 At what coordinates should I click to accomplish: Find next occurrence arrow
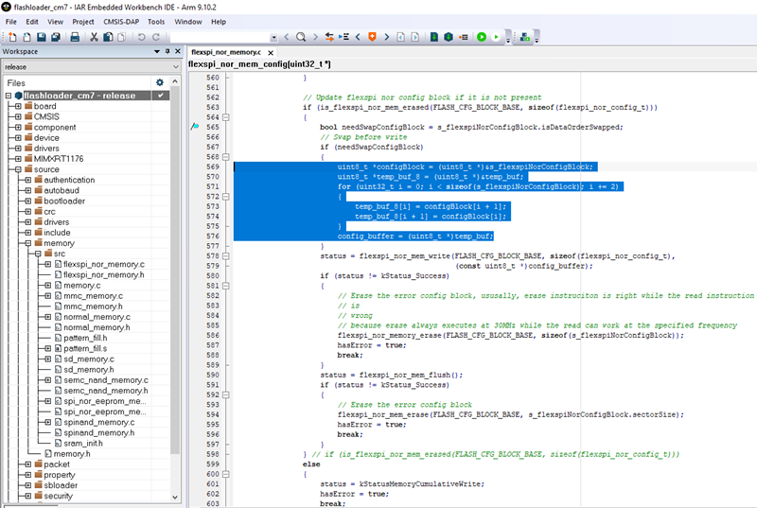click(315, 37)
